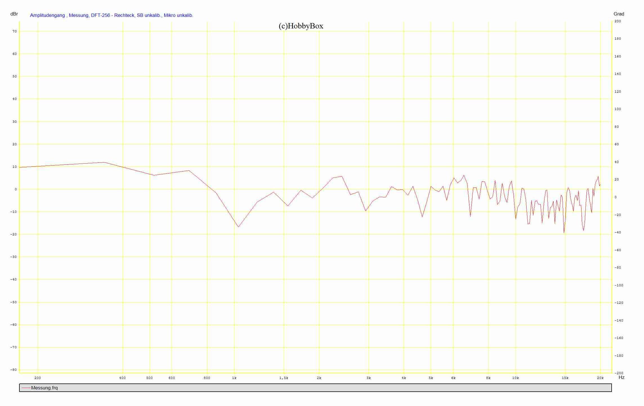This screenshot has width=644, height=406.
Task: Click the Messung.frq legend entry
Action: click(x=44, y=388)
